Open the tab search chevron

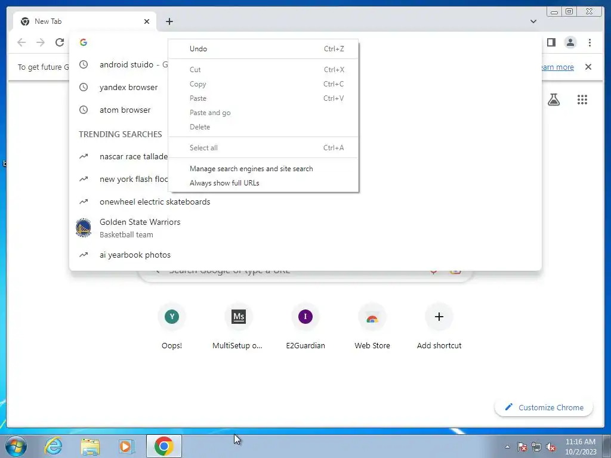(x=533, y=21)
